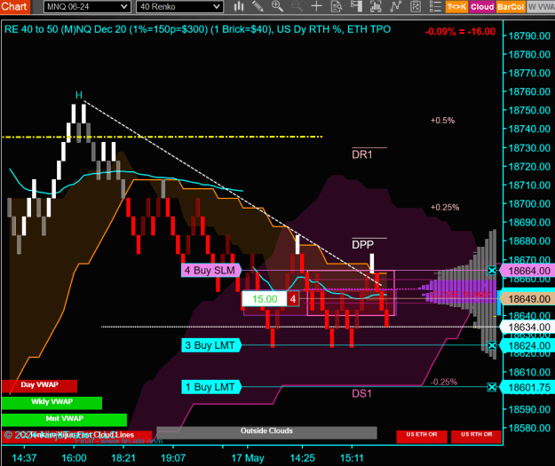Open the Data Series icon
Image resolution: width=555 pixels, height=466 pixels.
(x=376, y=6)
